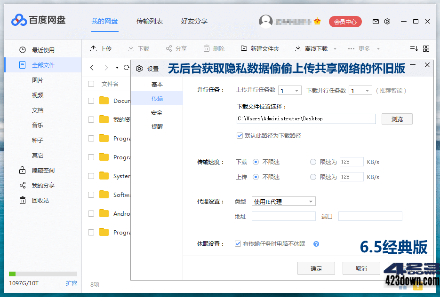Click the 浏览 browse button

pos(397,119)
